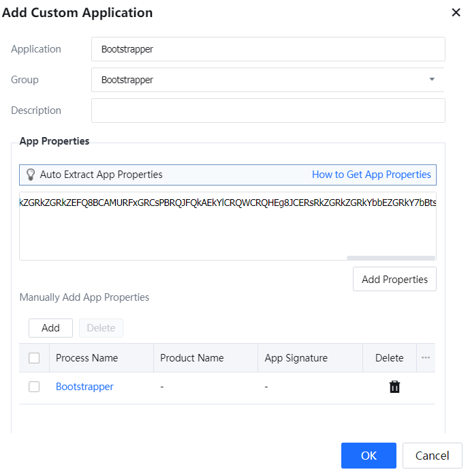The height and width of the screenshot is (474, 470).
Task: Open How to Get App Properties link
Action: click(x=371, y=175)
